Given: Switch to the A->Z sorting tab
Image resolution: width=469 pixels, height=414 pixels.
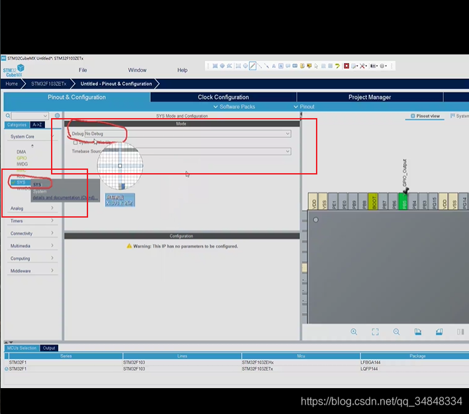Looking at the screenshot, I should click(37, 125).
